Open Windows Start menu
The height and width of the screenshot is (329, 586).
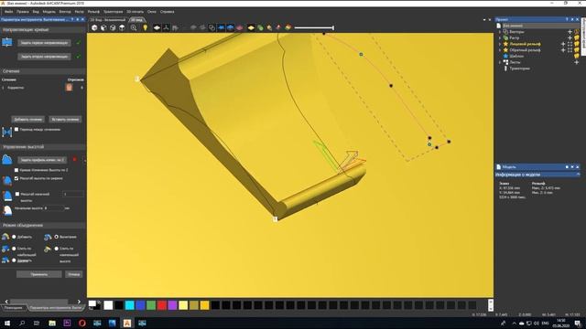[7, 323]
